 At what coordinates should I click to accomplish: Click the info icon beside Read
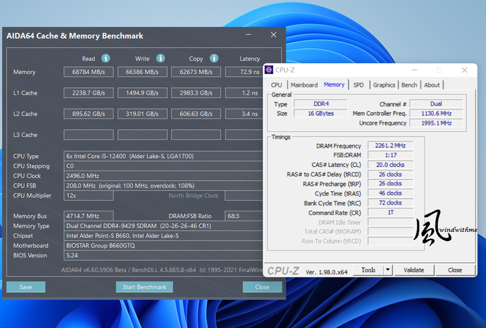click(105, 59)
